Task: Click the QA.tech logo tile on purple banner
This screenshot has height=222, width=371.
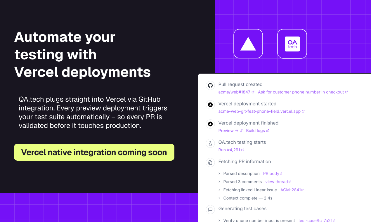Action: (x=292, y=44)
